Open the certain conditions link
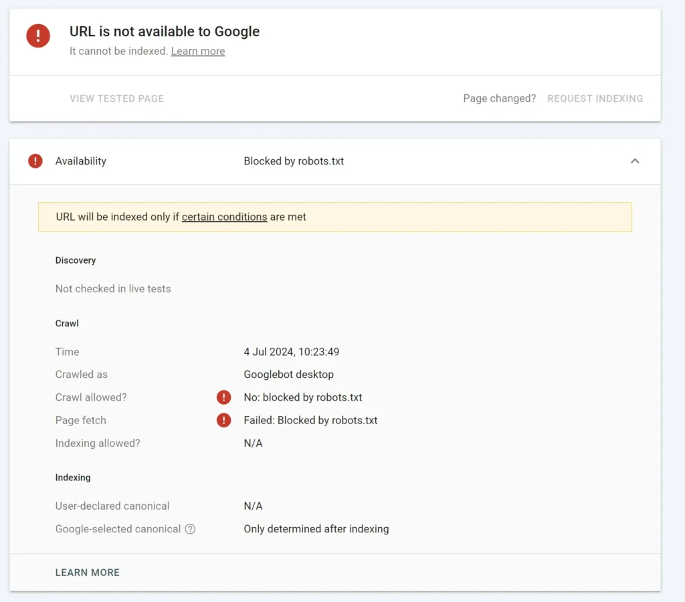 224,217
